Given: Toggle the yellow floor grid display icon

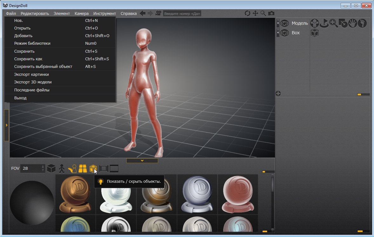Looking at the screenshot, I should (83, 168).
